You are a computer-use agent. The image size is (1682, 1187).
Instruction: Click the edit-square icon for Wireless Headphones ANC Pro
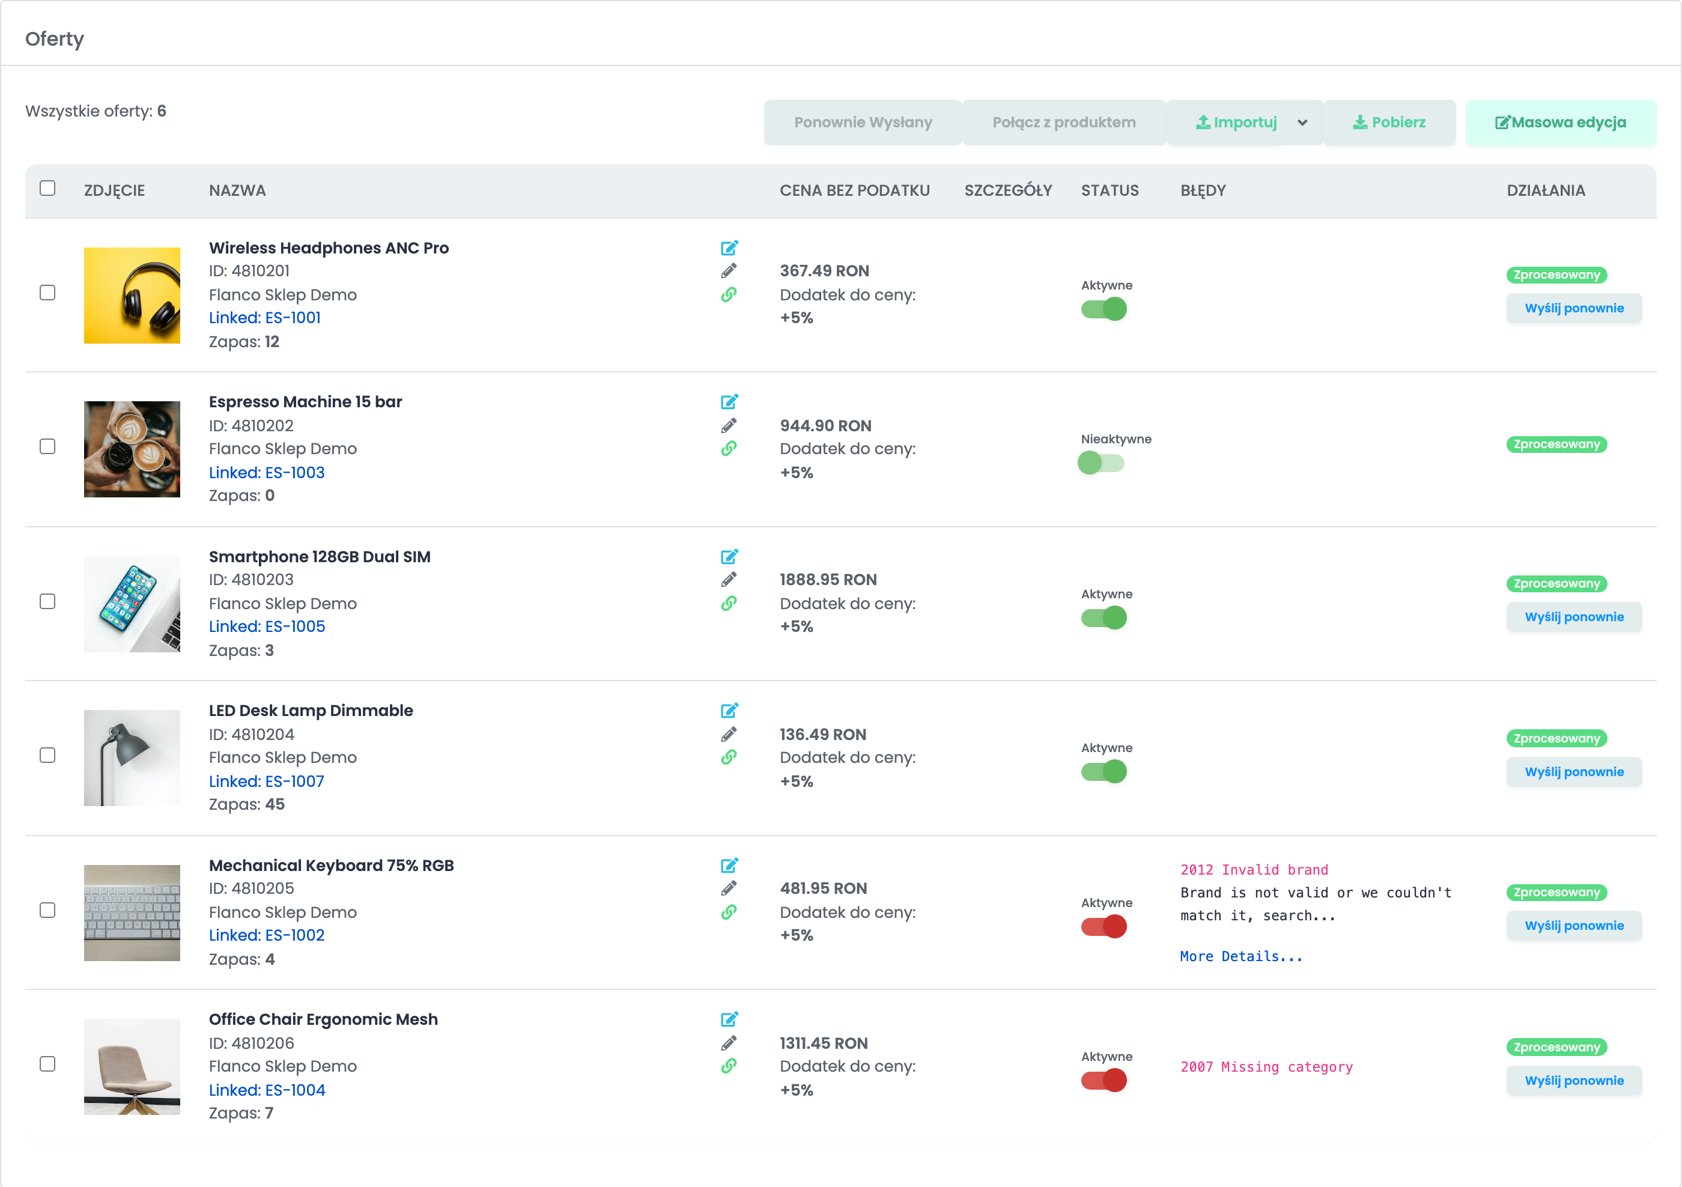click(x=729, y=247)
